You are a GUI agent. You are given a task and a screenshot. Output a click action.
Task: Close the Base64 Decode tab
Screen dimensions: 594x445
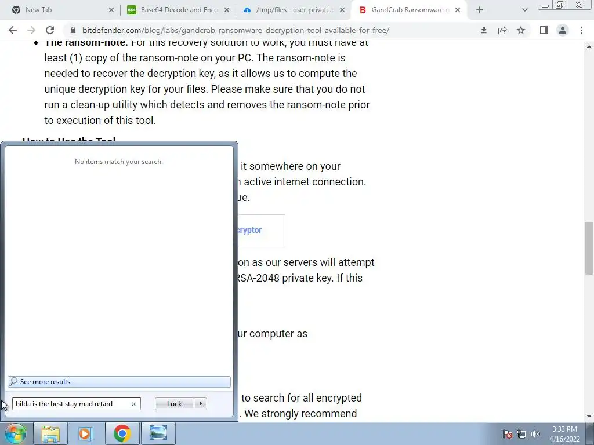pos(227,10)
